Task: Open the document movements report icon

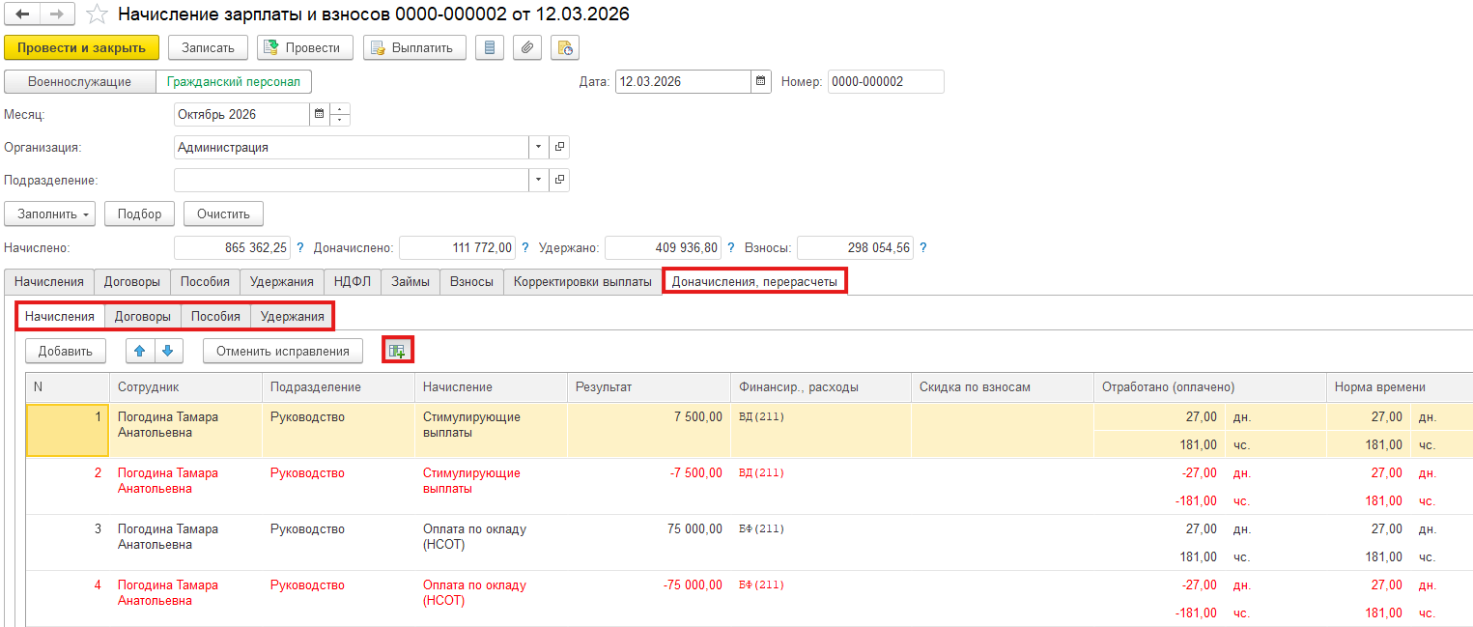Action: click(x=490, y=47)
